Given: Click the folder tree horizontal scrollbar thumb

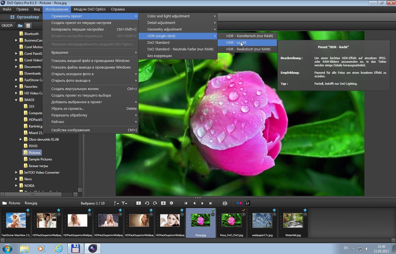Looking at the screenshot, I should pos(33,194).
